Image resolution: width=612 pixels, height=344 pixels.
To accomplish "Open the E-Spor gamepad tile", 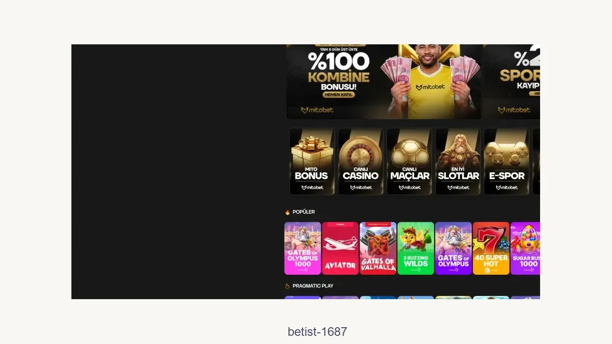I will (507, 162).
